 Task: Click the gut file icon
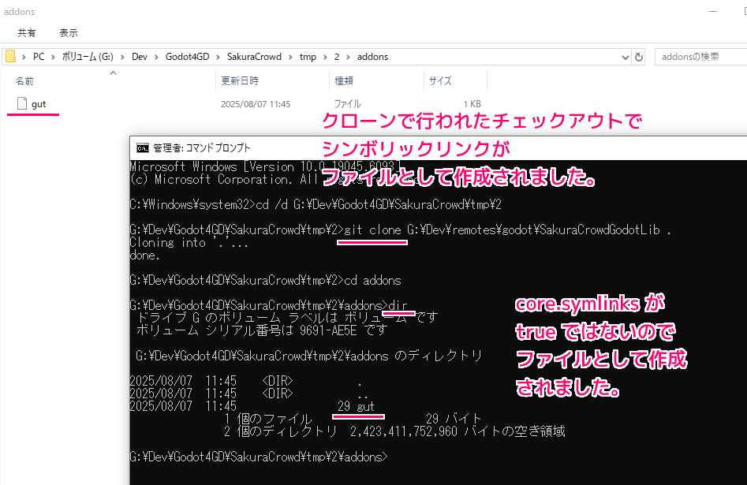point(21,103)
